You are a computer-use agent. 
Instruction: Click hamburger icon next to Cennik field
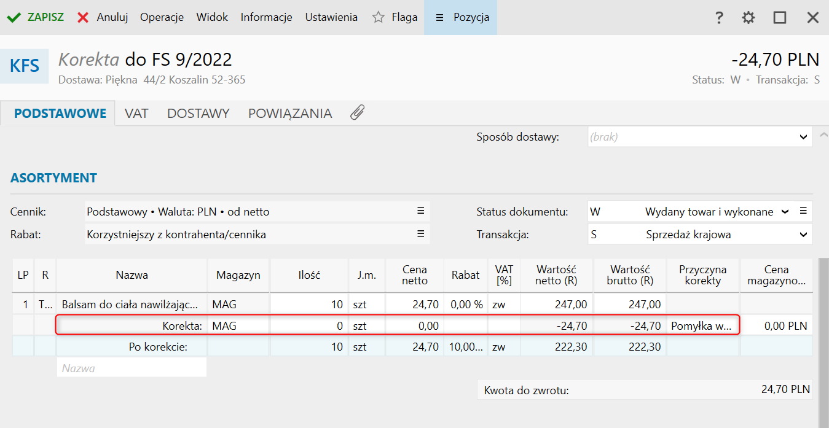(x=421, y=211)
